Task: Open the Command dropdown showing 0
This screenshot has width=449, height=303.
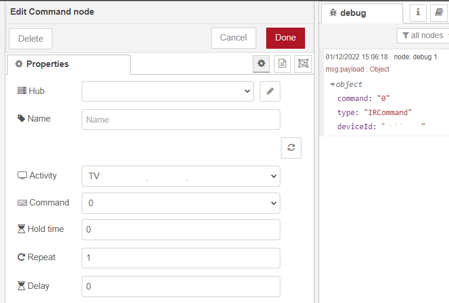Action: point(181,203)
